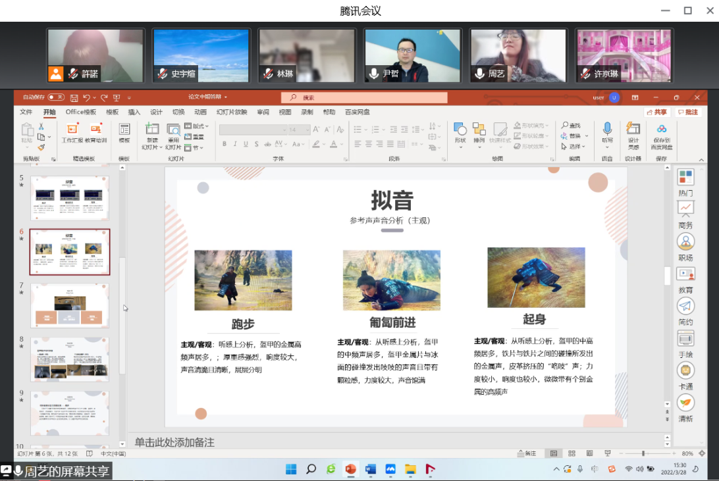Expand the 选择 select dropdown
This screenshot has width=719, height=481.
tap(574, 147)
